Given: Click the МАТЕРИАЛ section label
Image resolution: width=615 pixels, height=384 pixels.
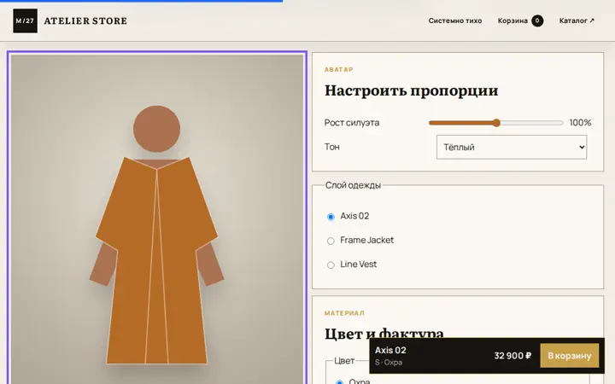Looking at the screenshot, I should click(344, 313).
